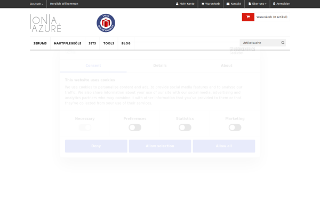Expand the Deutsch language dropdown

[36, 4]
